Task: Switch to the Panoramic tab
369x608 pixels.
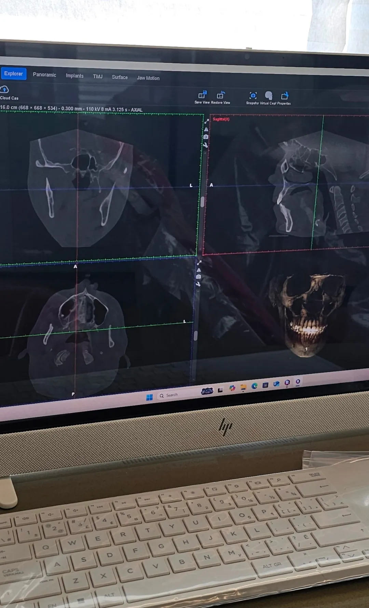Action: coord(44,75)
